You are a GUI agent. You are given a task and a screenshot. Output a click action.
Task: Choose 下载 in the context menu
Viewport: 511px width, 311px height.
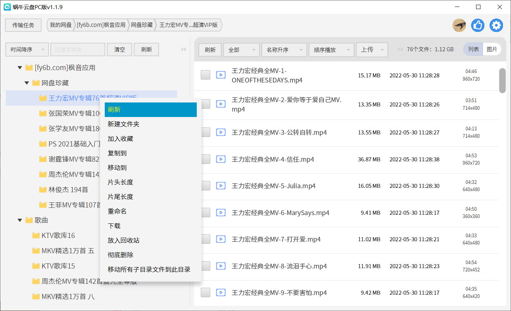pyautogui.click(x=151, y=226)
